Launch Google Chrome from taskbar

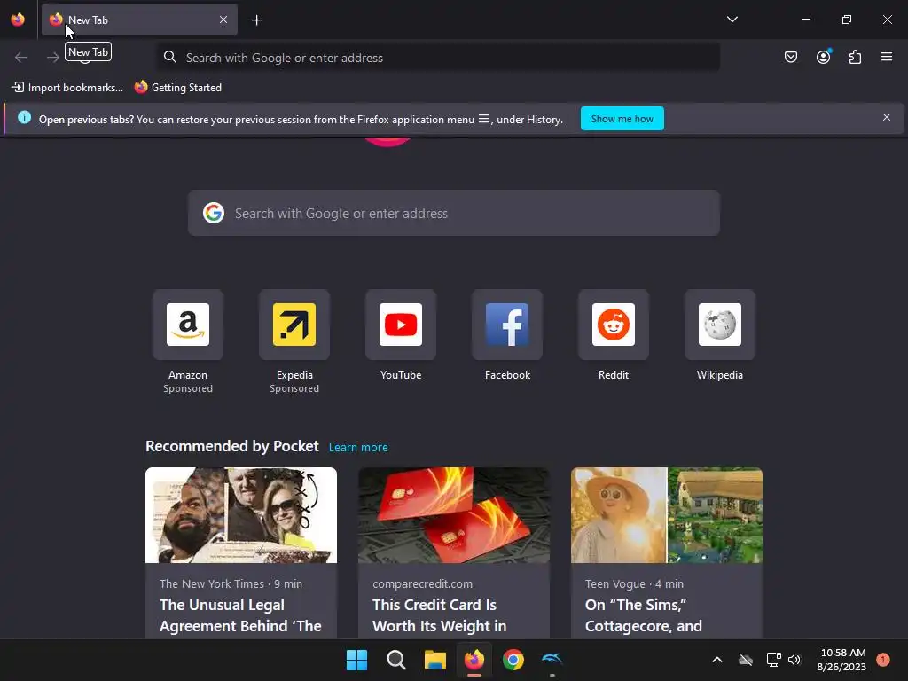pos(513,660)
